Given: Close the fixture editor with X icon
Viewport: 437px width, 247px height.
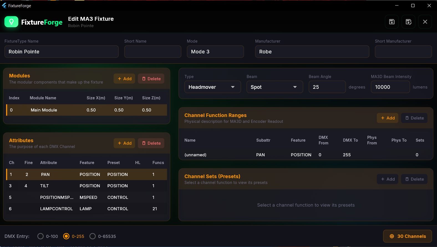Looking at the screenshot, I should coord(425,22).
